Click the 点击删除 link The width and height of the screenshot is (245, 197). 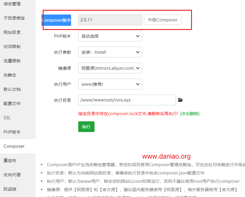(x=190, y=114)
